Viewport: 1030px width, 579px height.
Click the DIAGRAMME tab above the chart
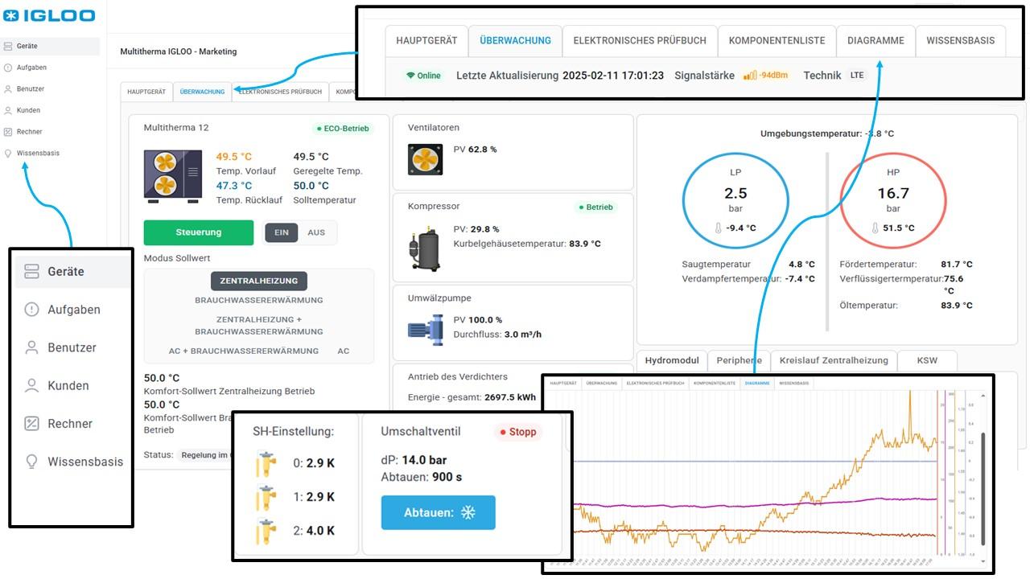tap(757, 383)
